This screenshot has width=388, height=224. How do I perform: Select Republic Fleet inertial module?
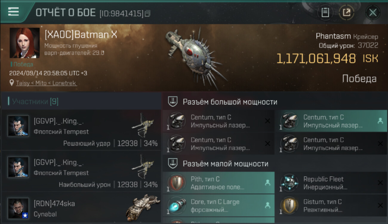(x=331, y=183)
